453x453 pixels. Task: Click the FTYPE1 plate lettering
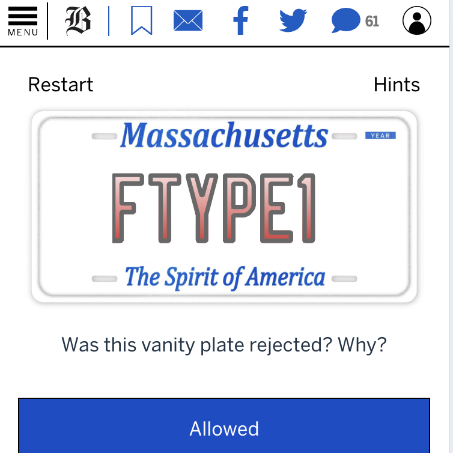214,208
